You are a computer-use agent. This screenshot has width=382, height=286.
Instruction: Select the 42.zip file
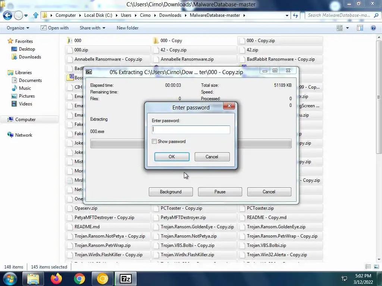click(x=280, y=50)
